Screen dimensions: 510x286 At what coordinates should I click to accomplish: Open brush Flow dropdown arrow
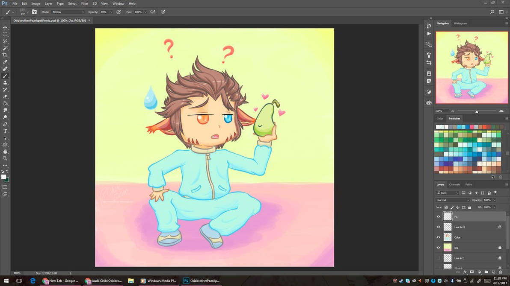(x=145, y=12)
